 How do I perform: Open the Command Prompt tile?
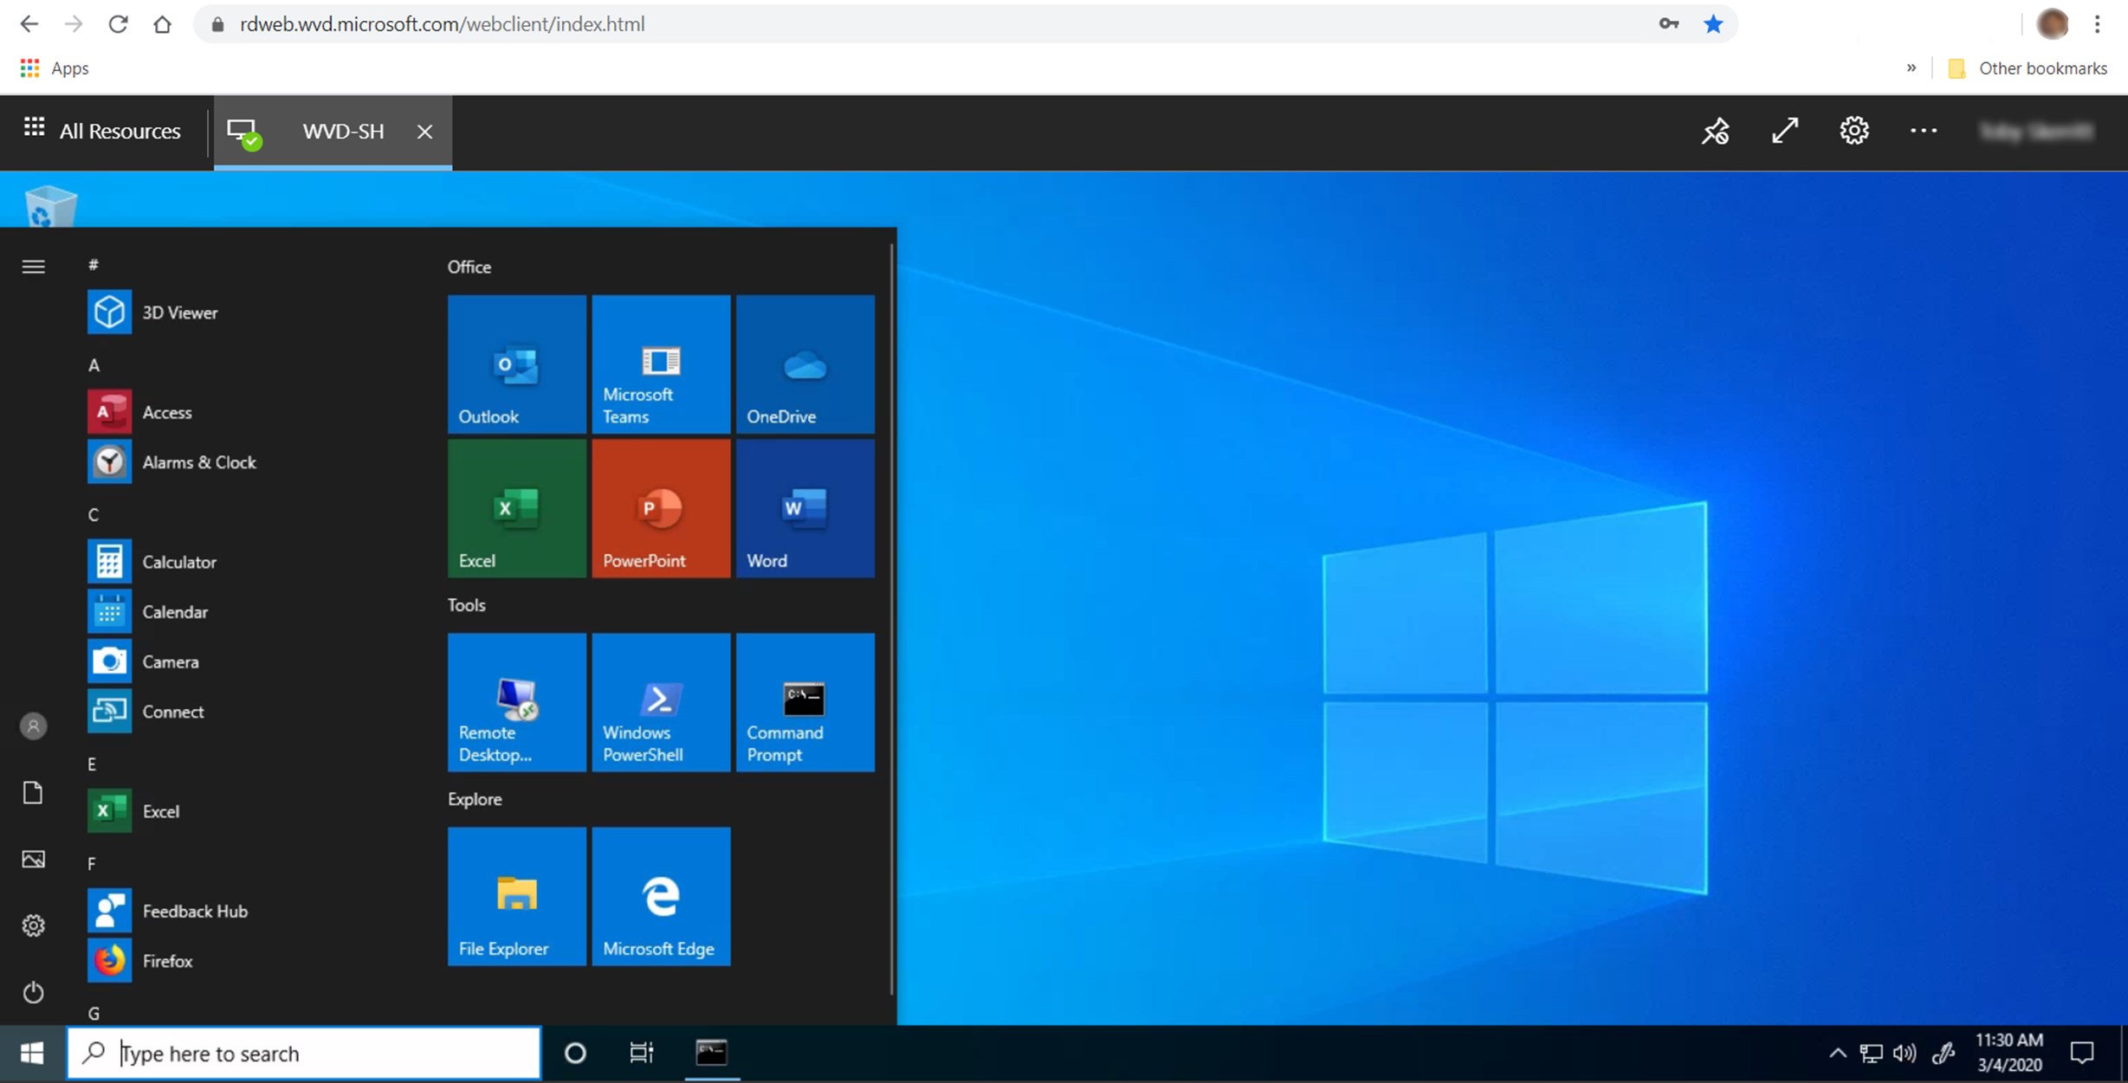pos(805,702)
